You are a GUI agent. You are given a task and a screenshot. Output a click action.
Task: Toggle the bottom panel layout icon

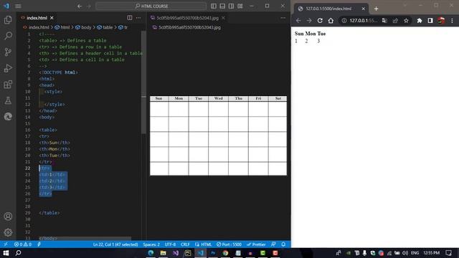(x=222, y=6)
